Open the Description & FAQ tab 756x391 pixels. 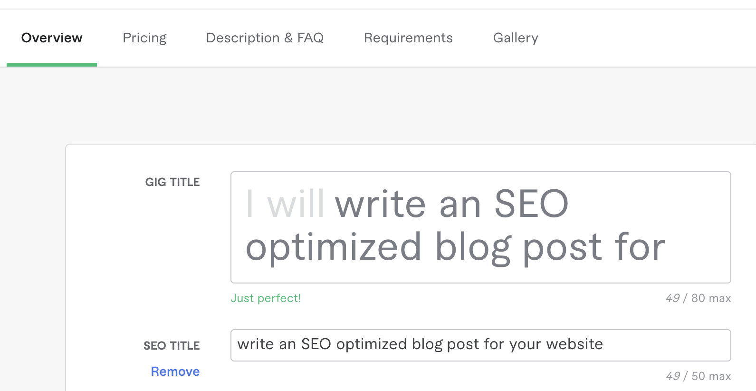click(265, 38)
